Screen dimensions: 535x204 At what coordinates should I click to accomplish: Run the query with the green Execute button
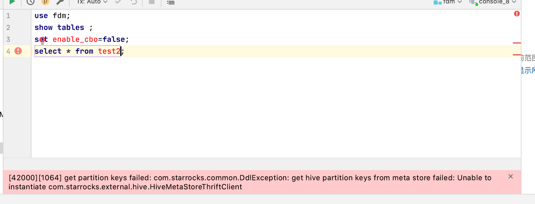(x=12, y=2)
